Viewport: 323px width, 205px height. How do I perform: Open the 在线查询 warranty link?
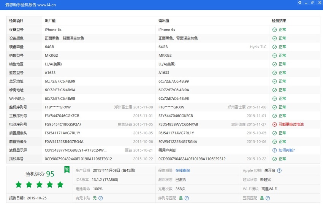tap(182, 170)
